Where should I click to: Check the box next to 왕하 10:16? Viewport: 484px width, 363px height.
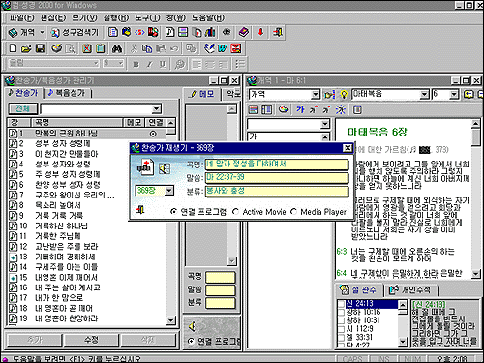point(341,313)
